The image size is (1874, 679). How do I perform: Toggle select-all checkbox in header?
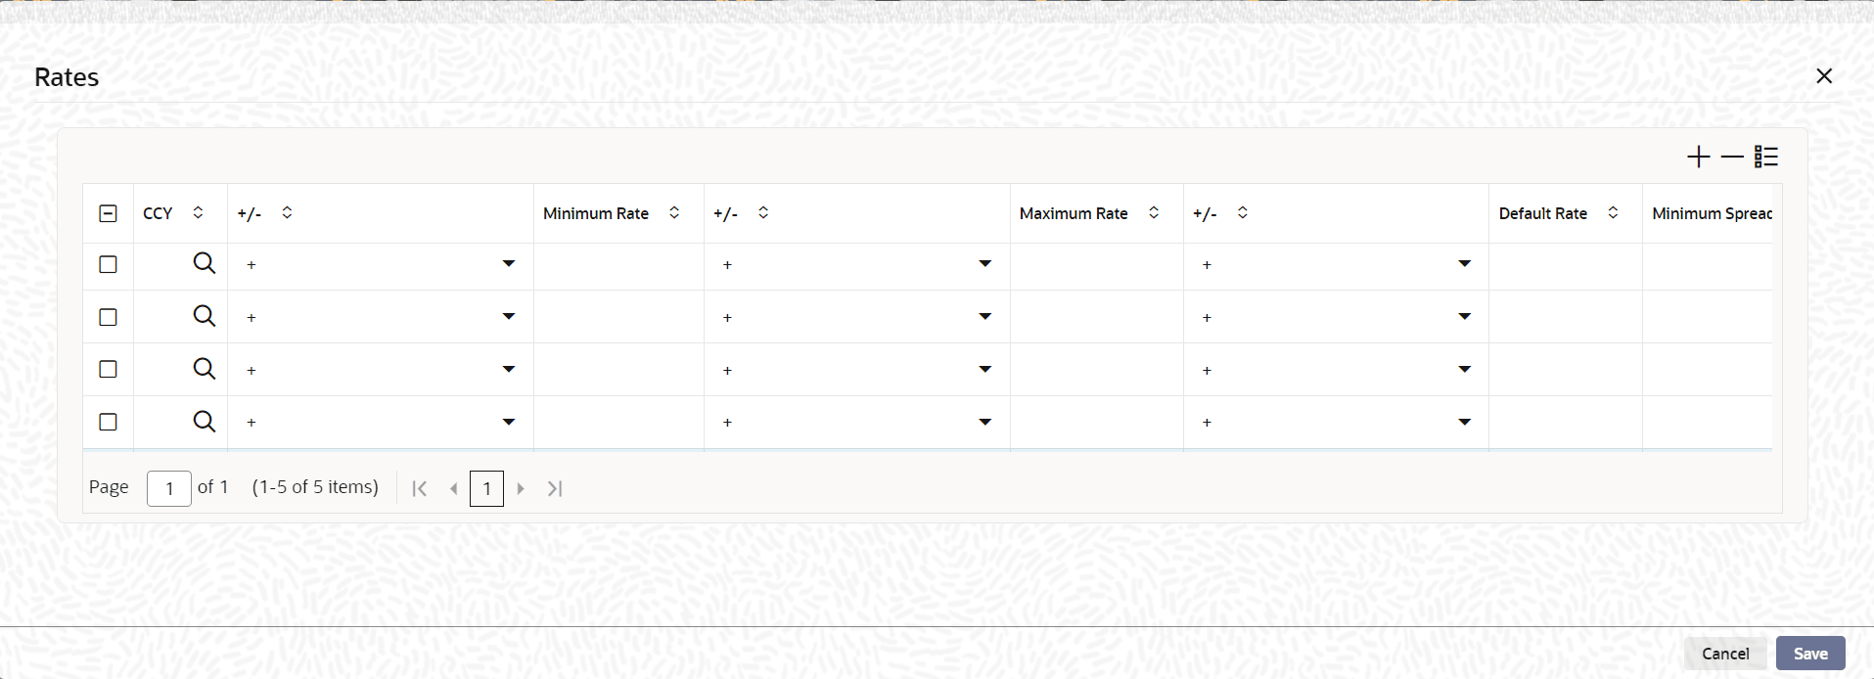pos(109,213)
